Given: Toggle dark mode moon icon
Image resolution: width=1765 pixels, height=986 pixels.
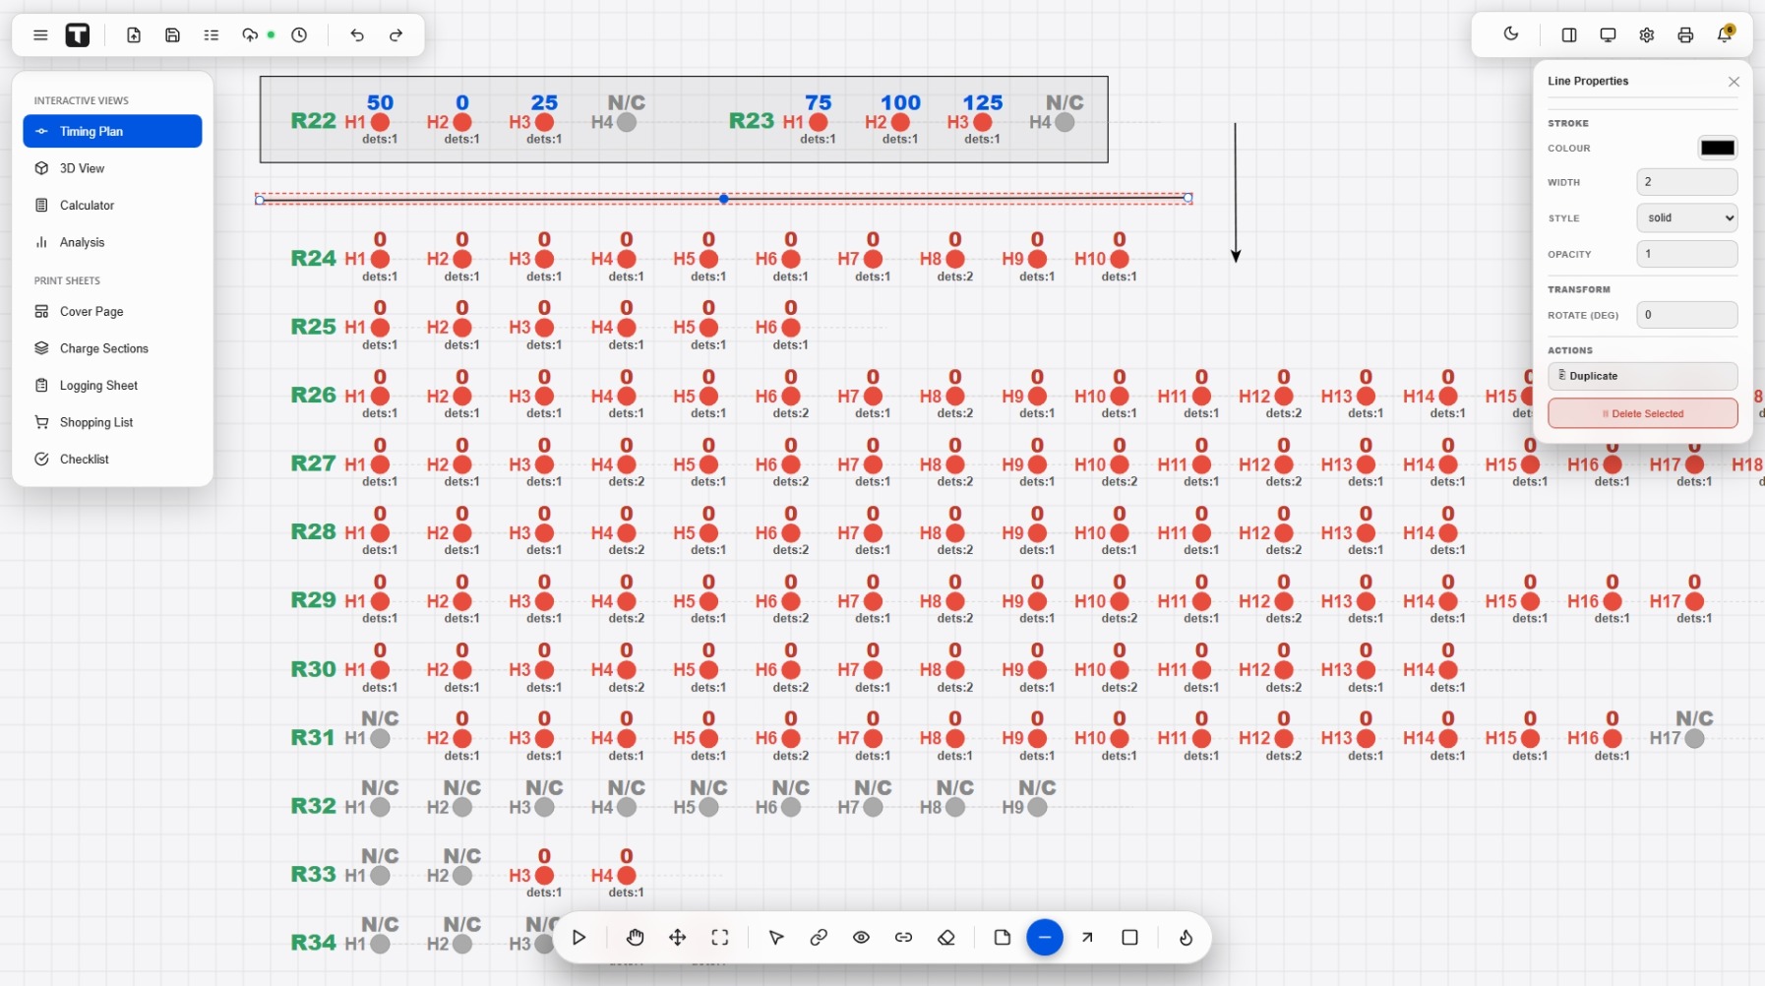Looking at the screenshot, I should (1511, 34).
